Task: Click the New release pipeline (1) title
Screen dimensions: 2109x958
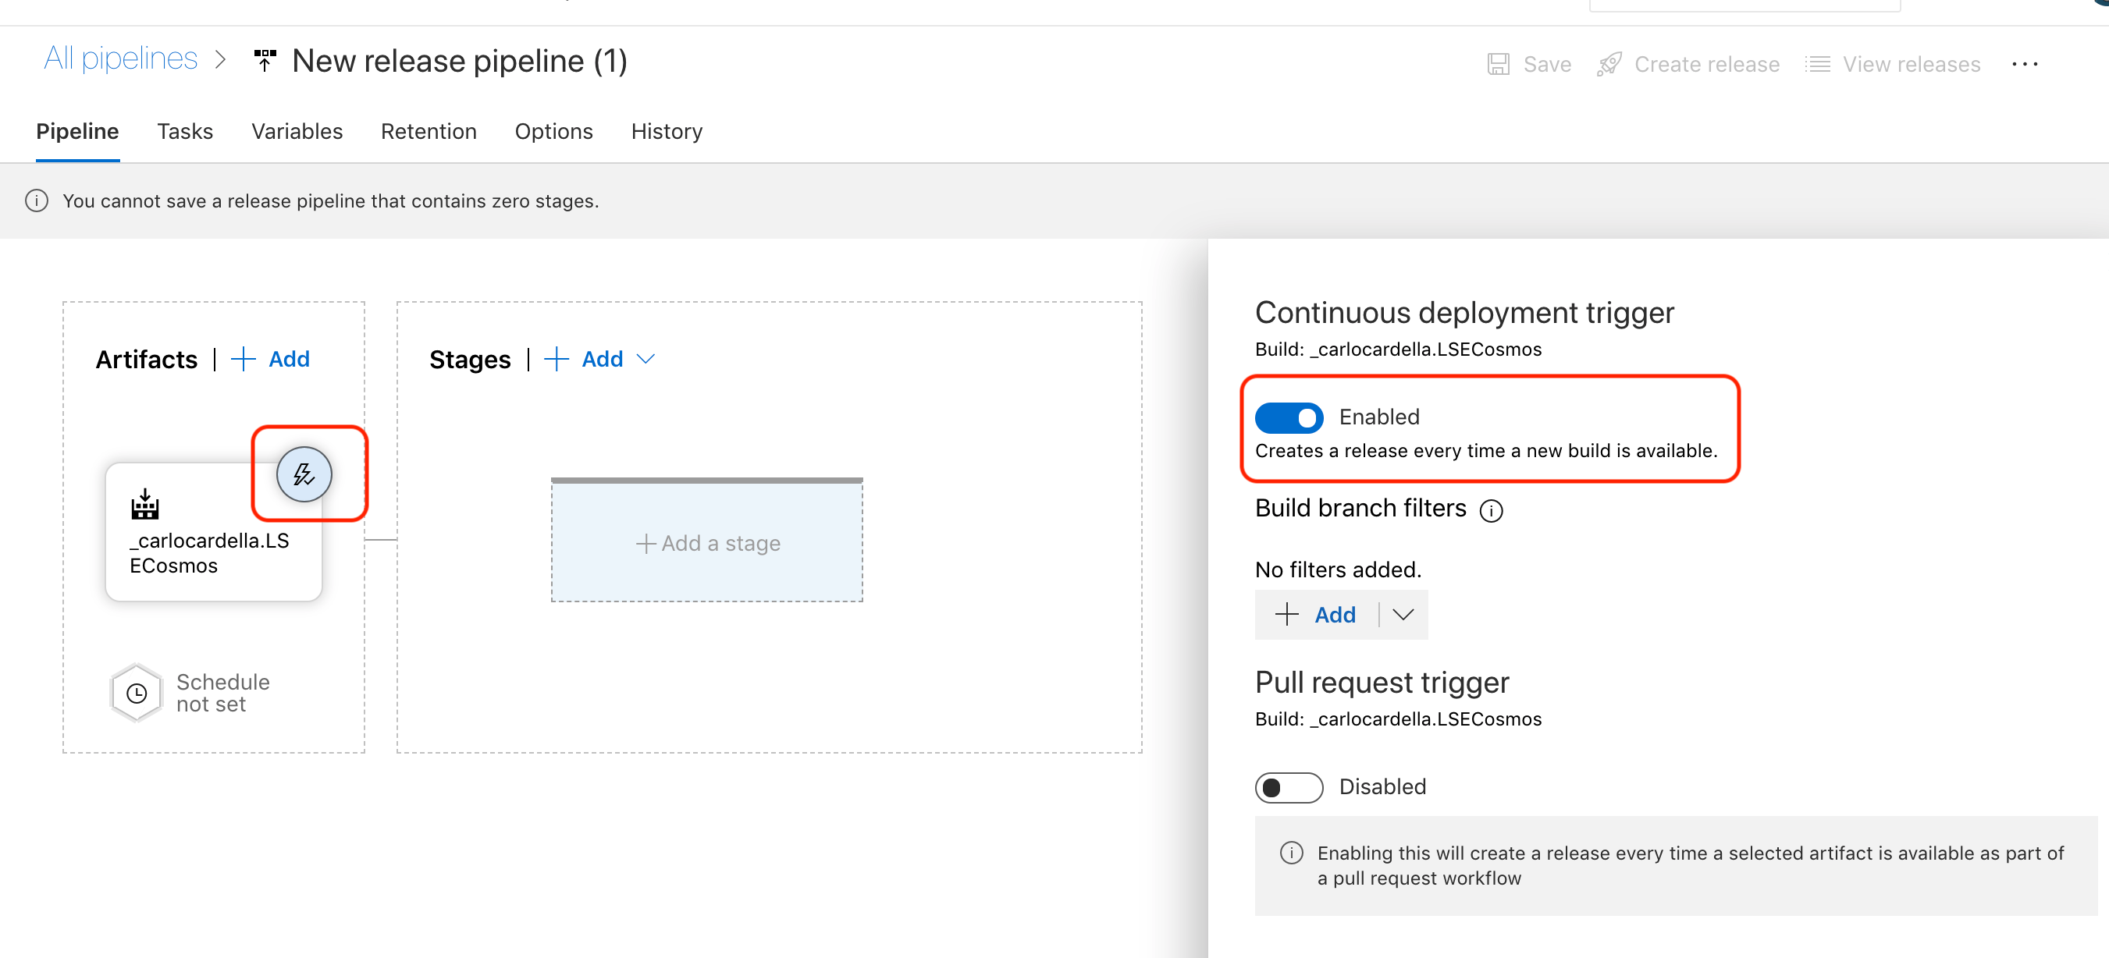Action: tap(460, 62)
